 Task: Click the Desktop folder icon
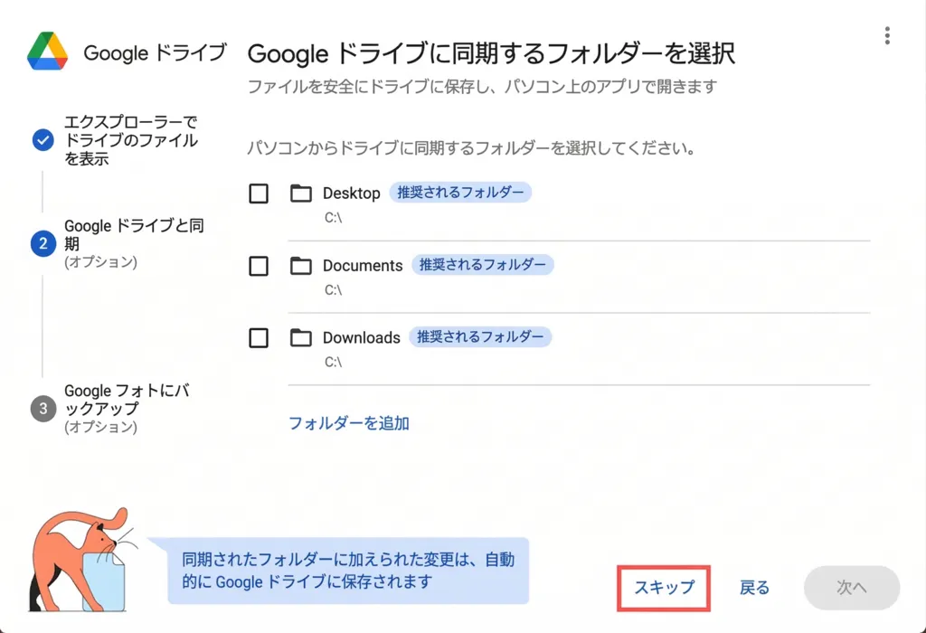pos(301,194)
